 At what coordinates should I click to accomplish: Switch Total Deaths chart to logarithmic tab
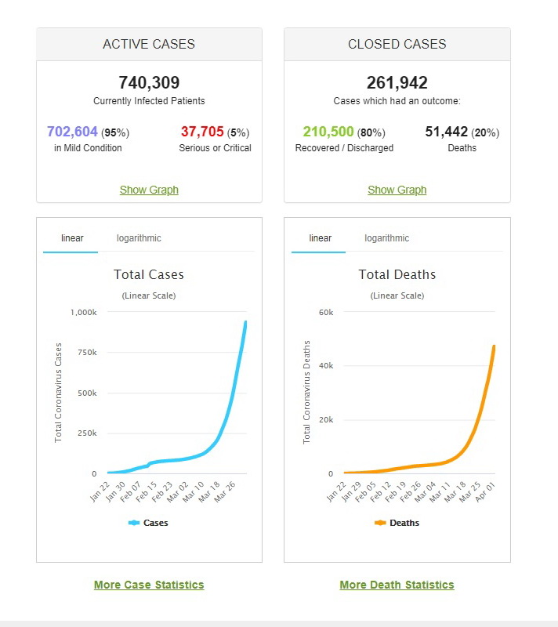(386, 238)
